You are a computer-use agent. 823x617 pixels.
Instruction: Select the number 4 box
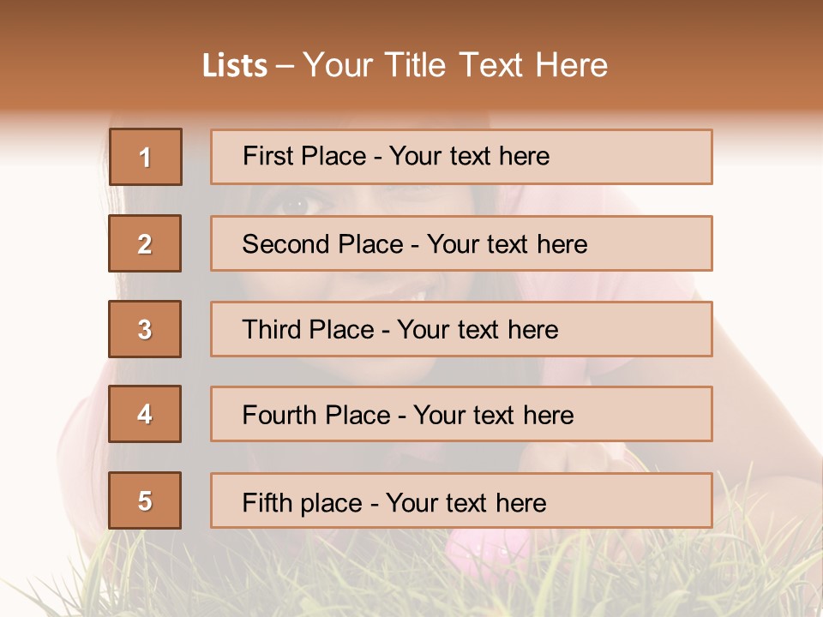tap(145, 414)
